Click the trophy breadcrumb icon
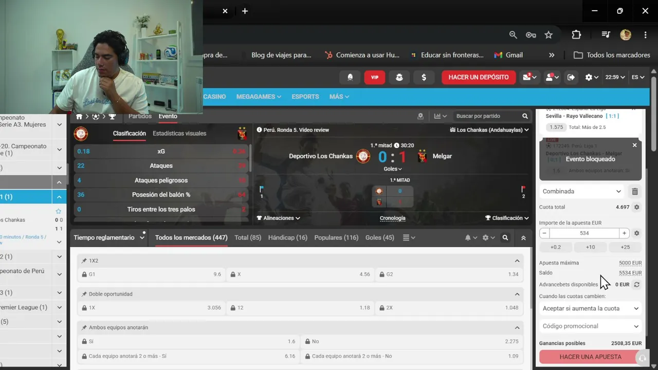The image size is (658, 370). click(112, 117)
